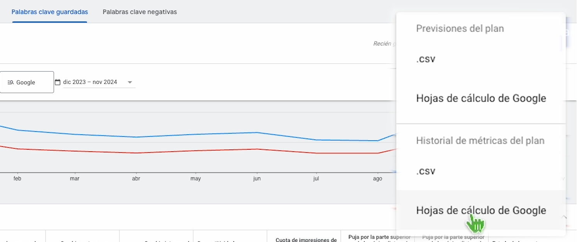The width and height of the screenshot is (577, 242).
Task: Click the Cuota de impresiones column header
Action: tap(306, 239)
